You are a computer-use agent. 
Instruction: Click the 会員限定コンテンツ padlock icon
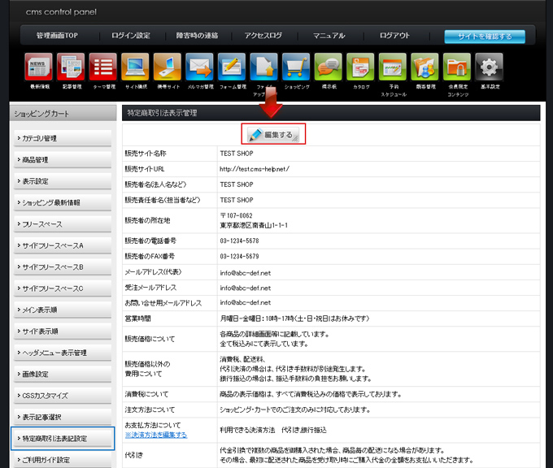tap(456, 67)
